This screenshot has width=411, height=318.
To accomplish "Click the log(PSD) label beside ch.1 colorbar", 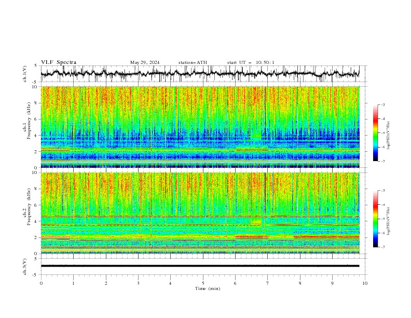I will [388, 135].
